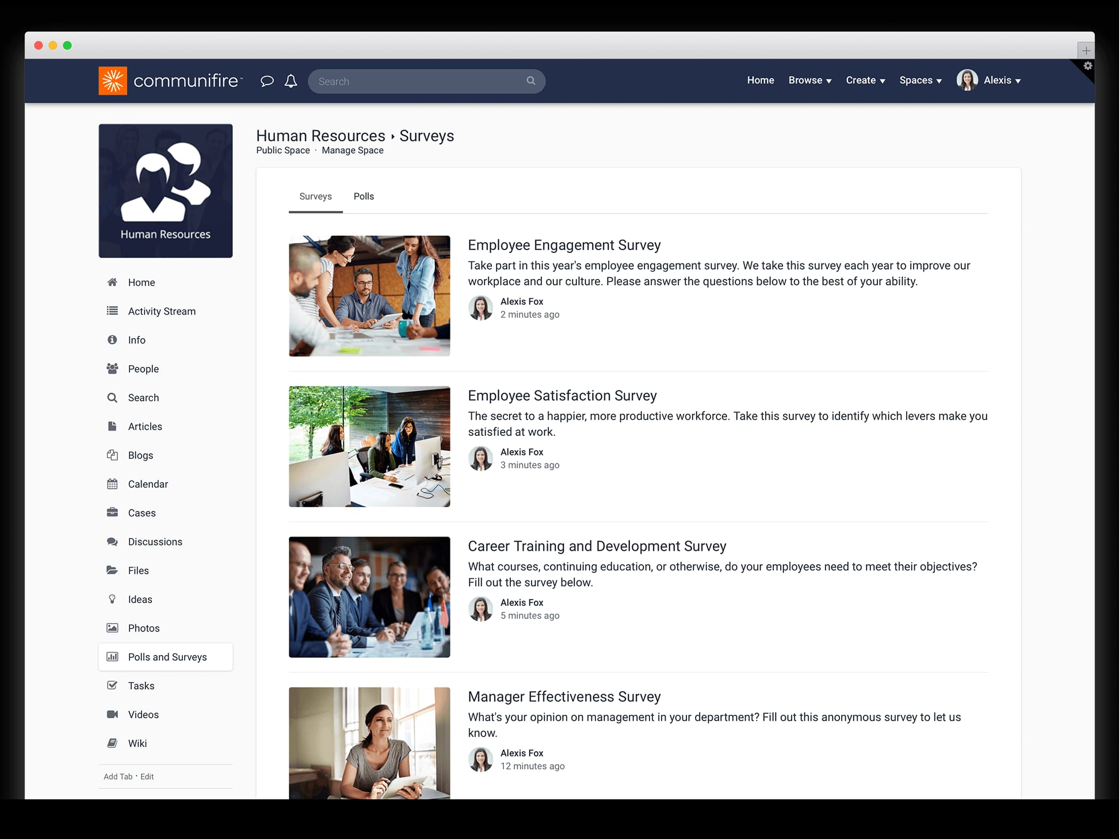Click the Wiki book icon
Screen dimensions: 1119x839
pos(112,743)
